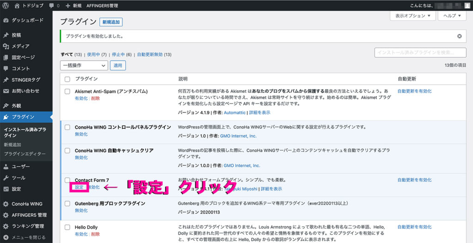Click the 適用 button
Viewport: 473px width, 243px height.
tap(118, 65)
